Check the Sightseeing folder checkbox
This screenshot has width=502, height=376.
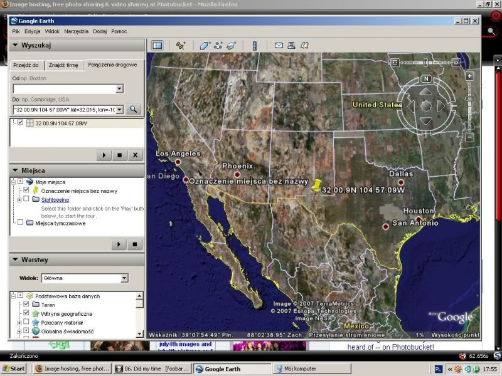pos(26,199)
